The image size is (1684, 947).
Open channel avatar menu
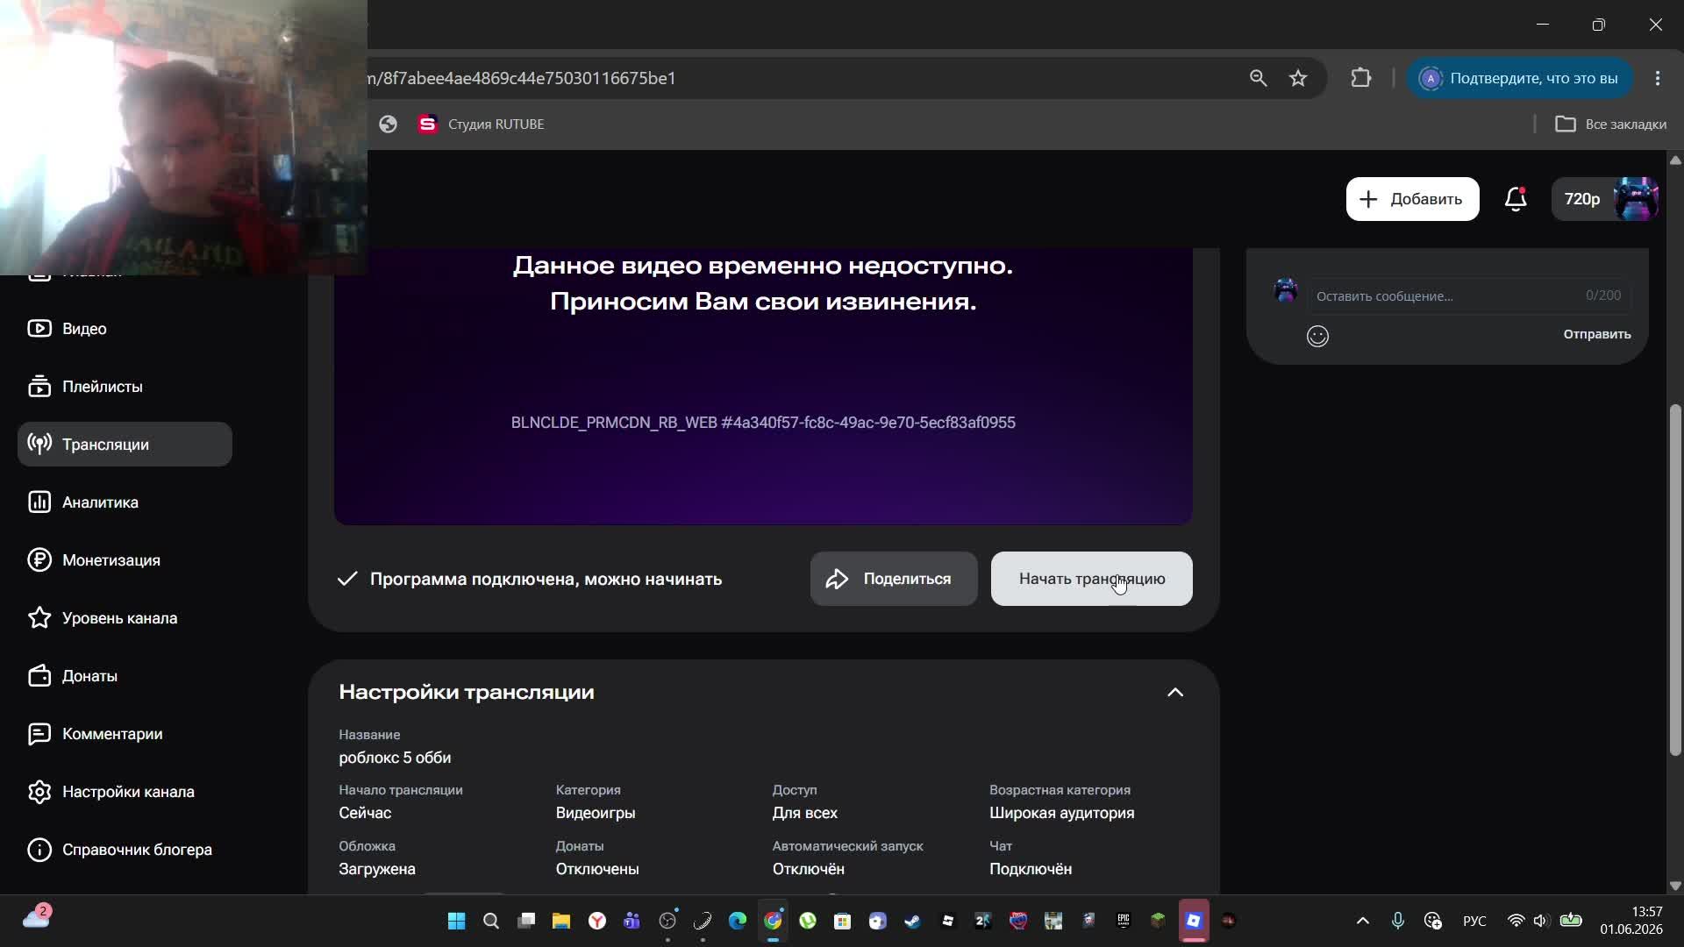click(1636, 199)
